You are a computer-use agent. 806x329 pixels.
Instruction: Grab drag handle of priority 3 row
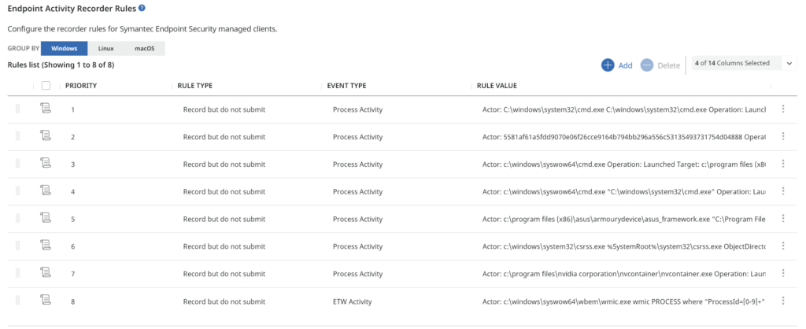pos(18,164)
